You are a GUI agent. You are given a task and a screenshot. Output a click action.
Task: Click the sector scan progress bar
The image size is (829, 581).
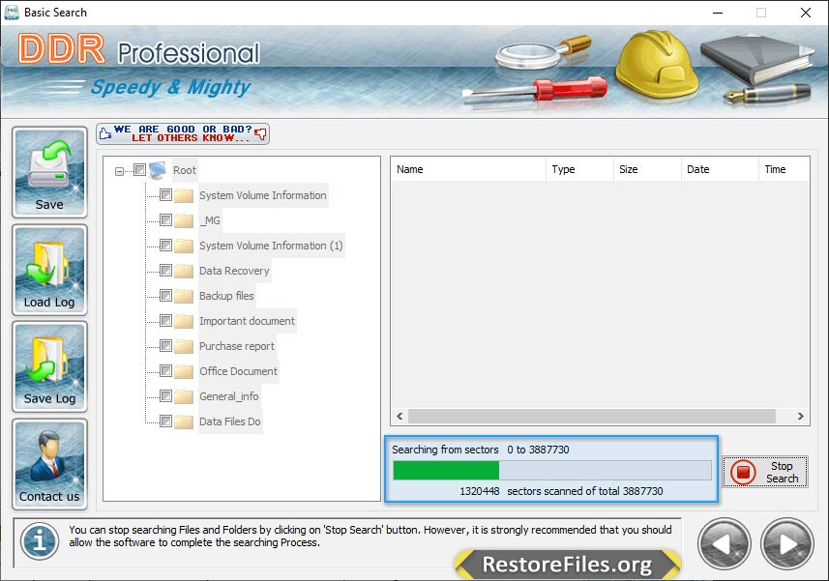tap(552, 470)
